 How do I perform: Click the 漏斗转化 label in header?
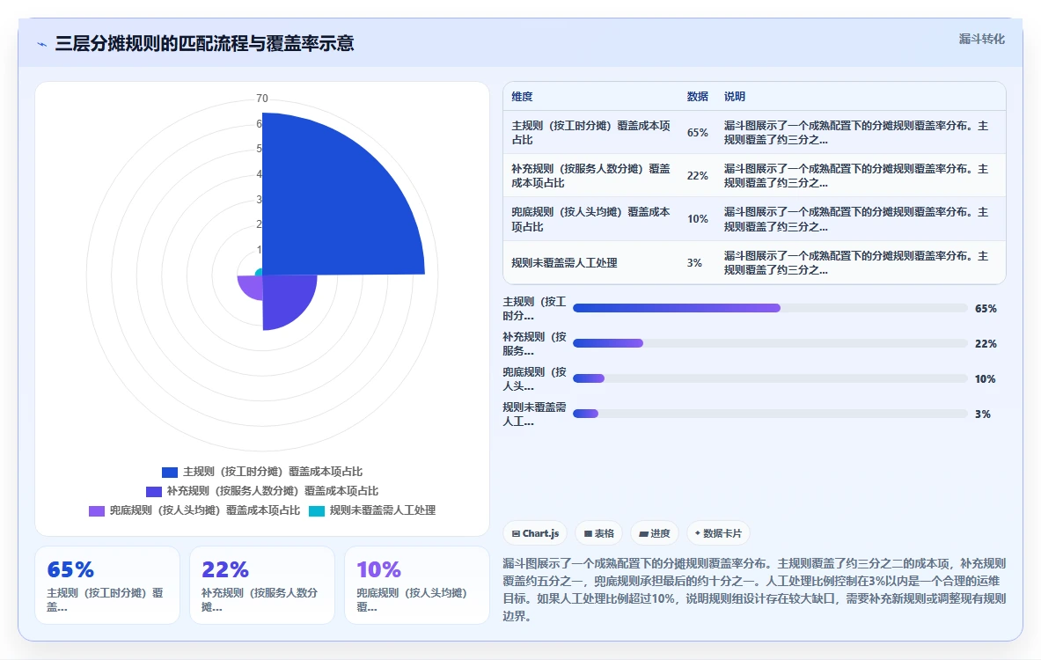click(981, 40)
